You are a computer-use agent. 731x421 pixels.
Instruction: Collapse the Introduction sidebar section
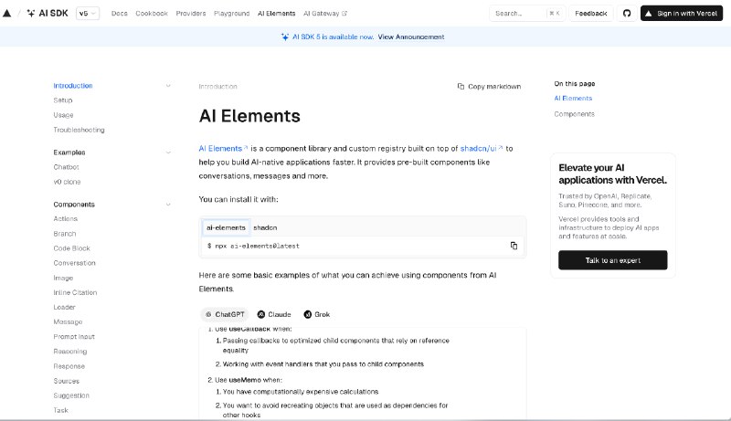click(168, 86)
